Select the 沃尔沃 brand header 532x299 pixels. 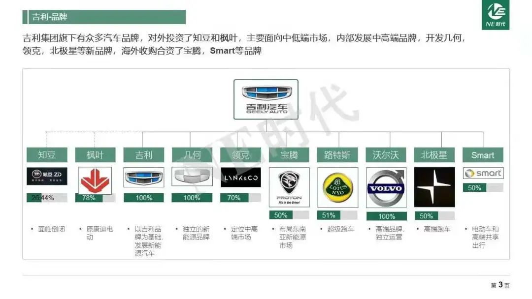point(386,155)
